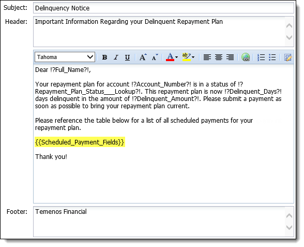Center align the text
304x247 pixels.
point(219,57)
